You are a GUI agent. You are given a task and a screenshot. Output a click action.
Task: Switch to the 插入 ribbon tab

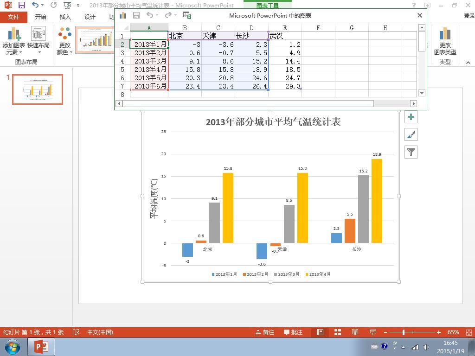coord(65,17)
